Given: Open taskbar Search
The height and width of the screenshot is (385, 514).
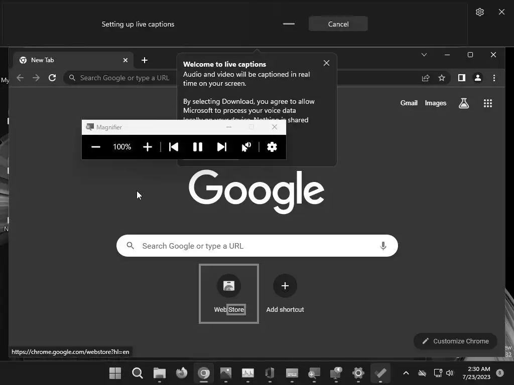Looking at the screenshot, I should coord(138,373).
